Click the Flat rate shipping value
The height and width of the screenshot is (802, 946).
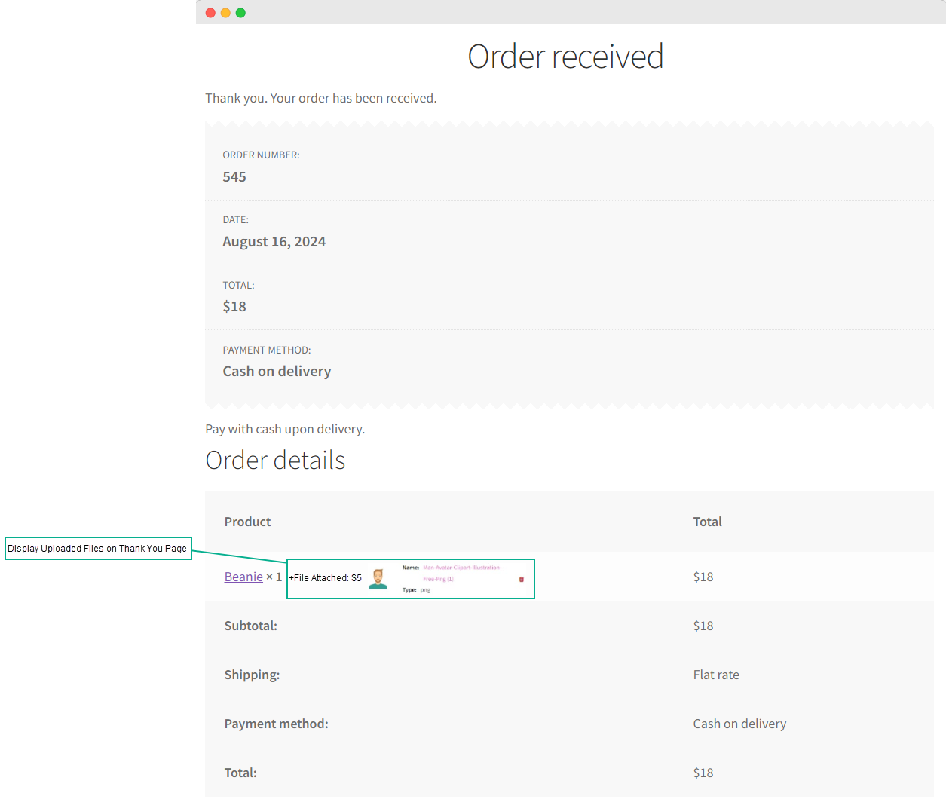coord(715,674)
